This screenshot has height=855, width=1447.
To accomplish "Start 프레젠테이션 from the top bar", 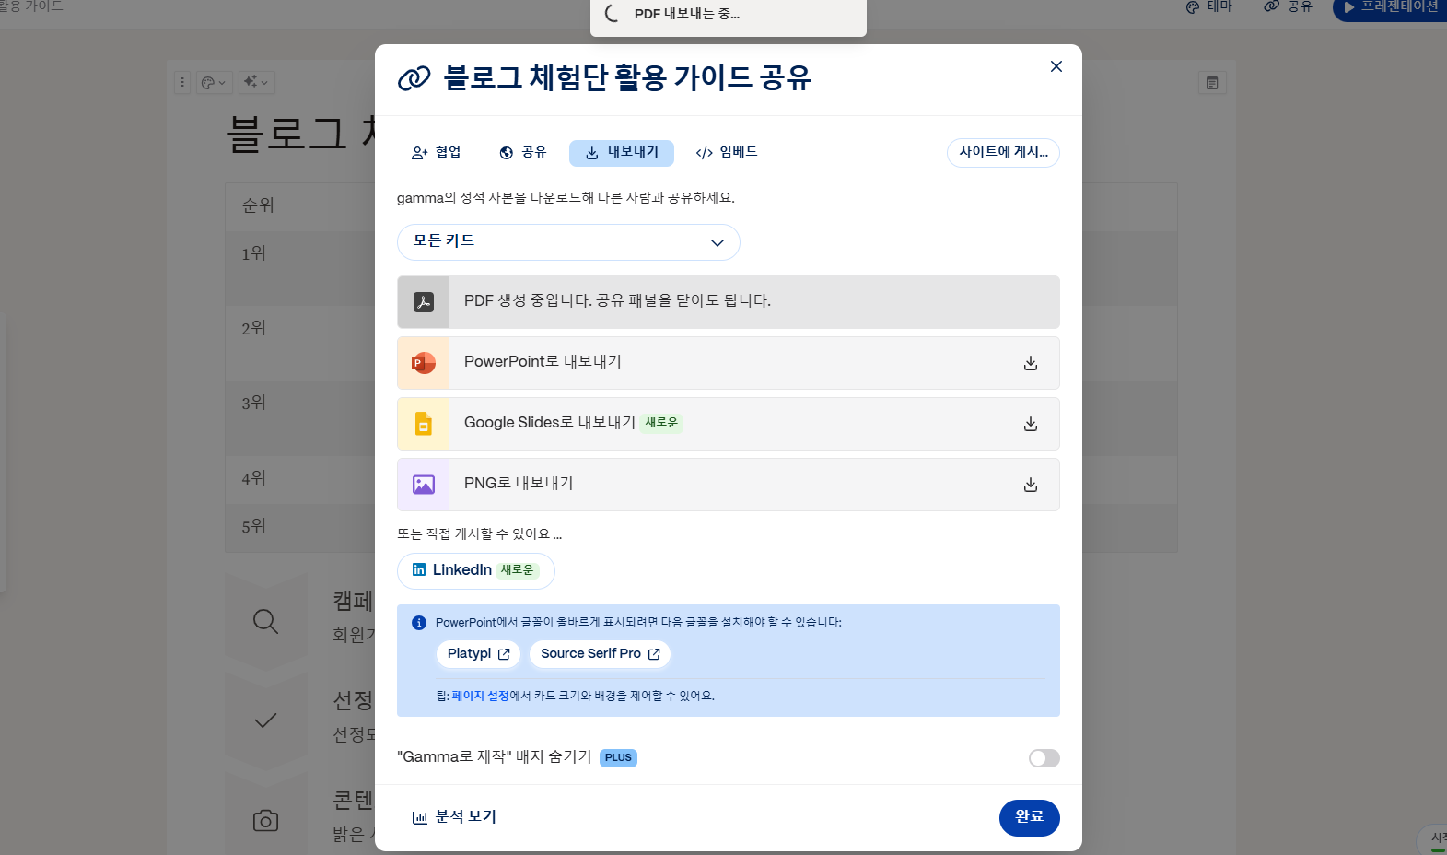I will click(1391, 8).
